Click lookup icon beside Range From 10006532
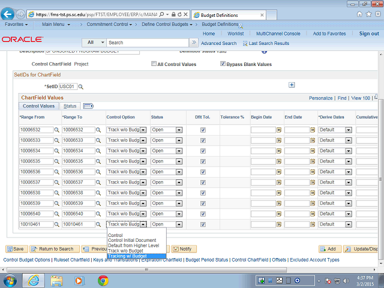 click(x=57, y=130)
